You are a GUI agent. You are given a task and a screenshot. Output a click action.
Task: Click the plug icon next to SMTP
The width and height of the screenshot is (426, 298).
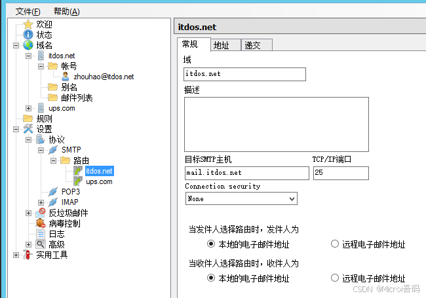[x=53, y=150]
